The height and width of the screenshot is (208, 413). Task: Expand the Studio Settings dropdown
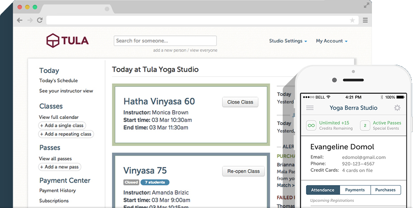tap(288, 41)
